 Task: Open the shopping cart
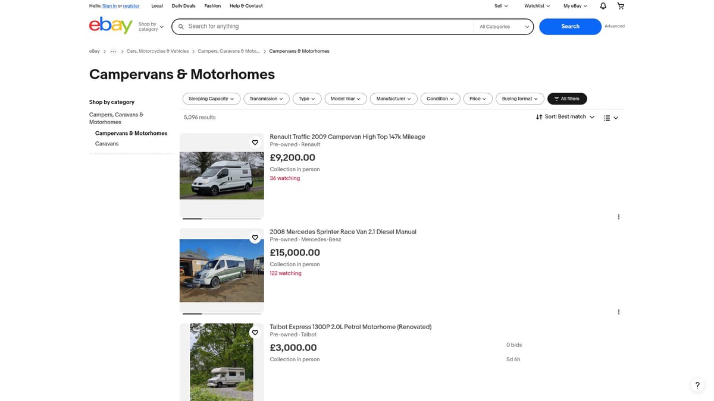tap(620, 5)
